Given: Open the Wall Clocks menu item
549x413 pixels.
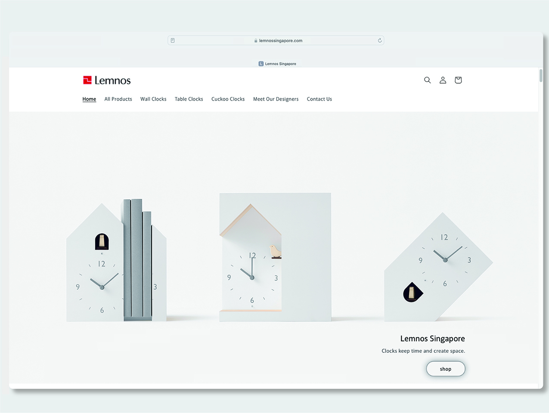Looking at the screenshot, I should (x=153, y=99).
